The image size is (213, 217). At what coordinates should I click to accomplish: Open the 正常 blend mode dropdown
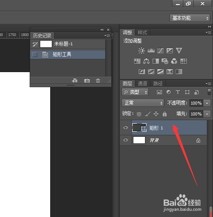coord(143,103)
